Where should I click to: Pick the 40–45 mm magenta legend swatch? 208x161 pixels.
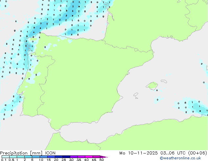[x=89, y=157]
